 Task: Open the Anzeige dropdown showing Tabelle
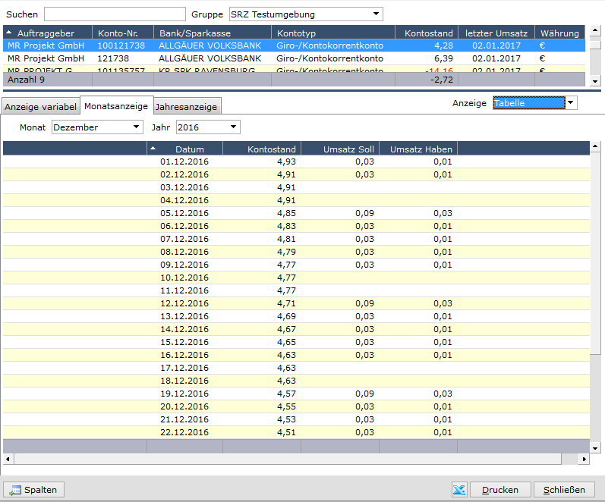[x=535, y=103]
